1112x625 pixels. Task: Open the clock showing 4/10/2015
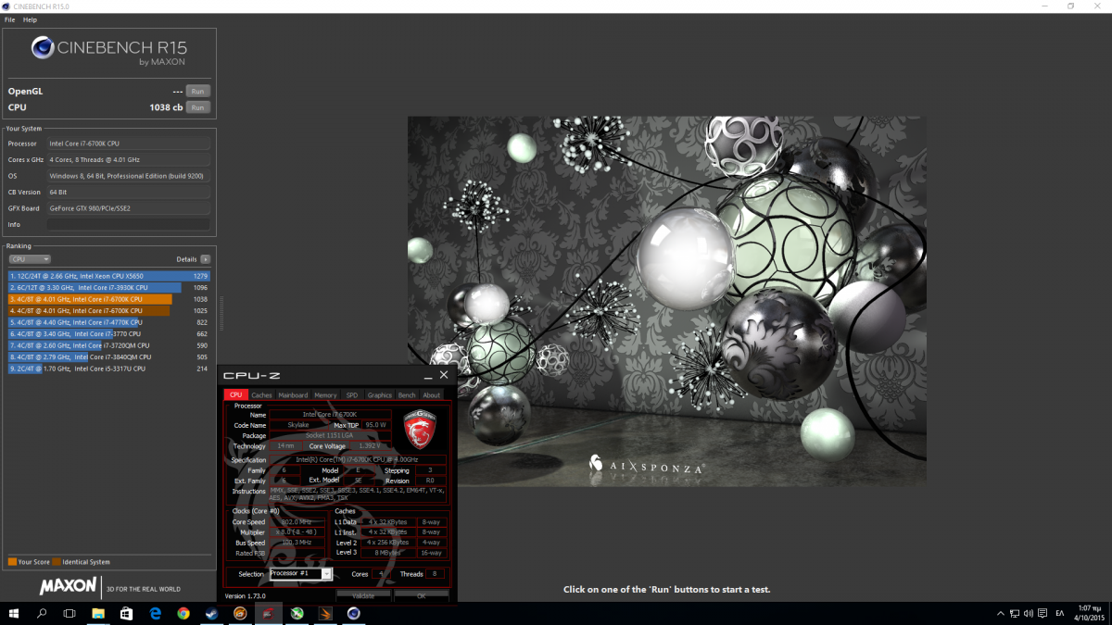(1088, 613)
